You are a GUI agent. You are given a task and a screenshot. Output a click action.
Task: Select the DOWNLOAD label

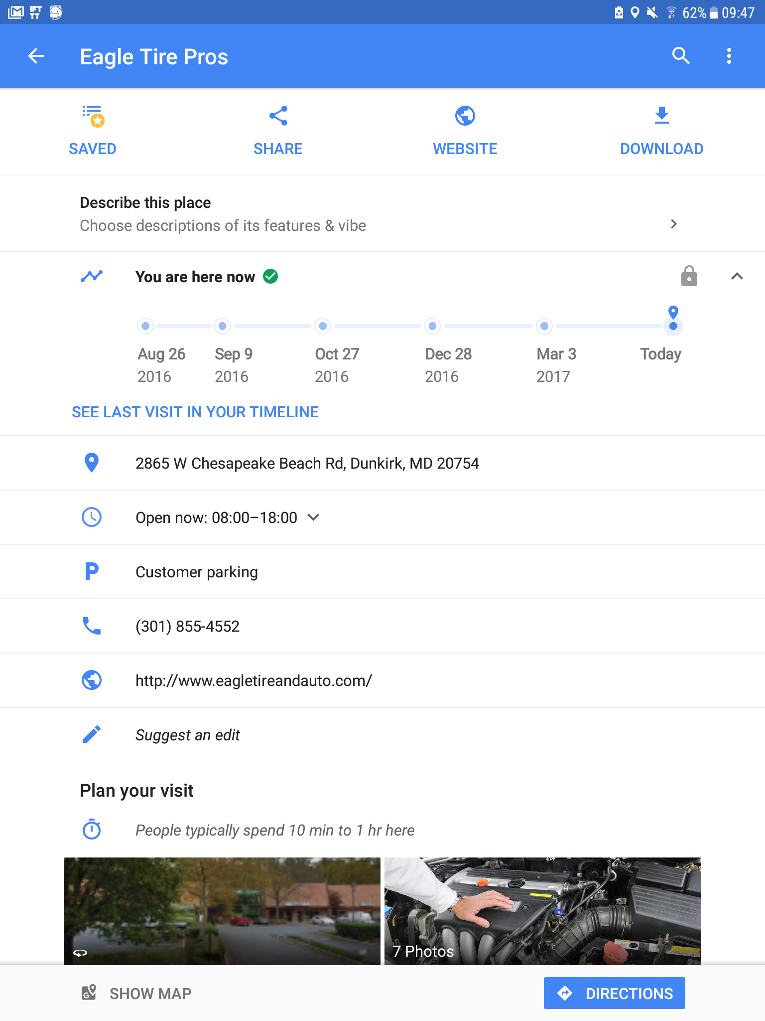(x=662, y=149)
